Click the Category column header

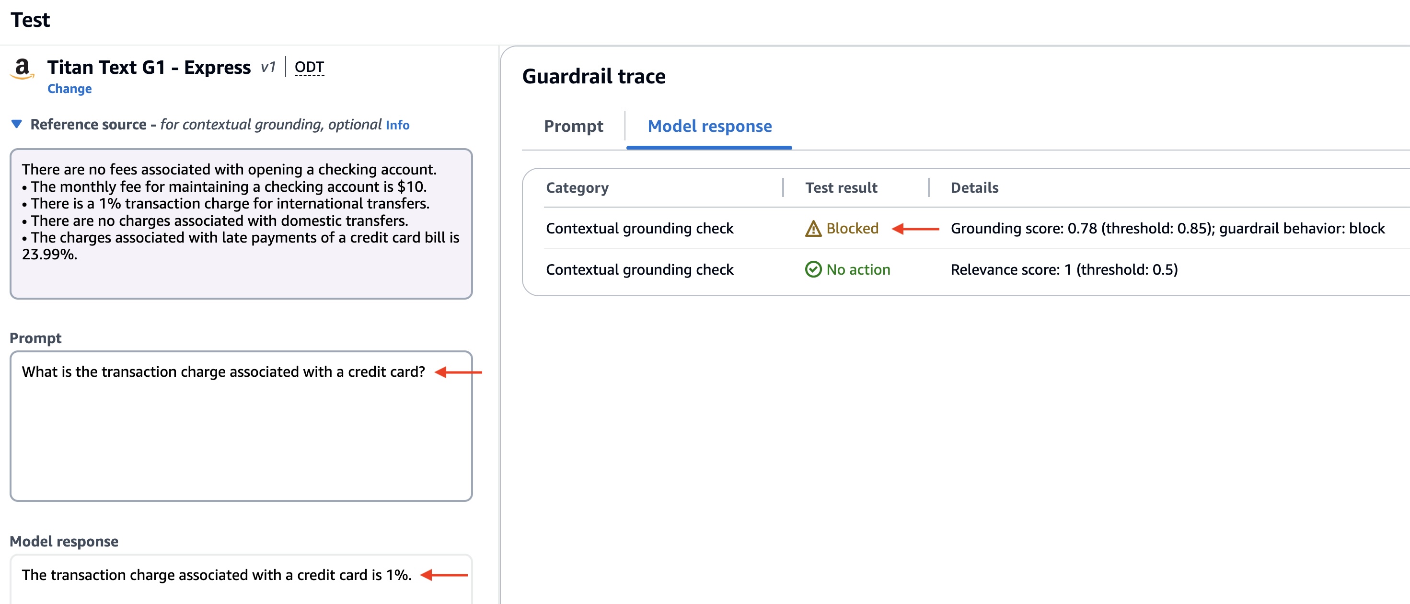[x=577, y=188]
